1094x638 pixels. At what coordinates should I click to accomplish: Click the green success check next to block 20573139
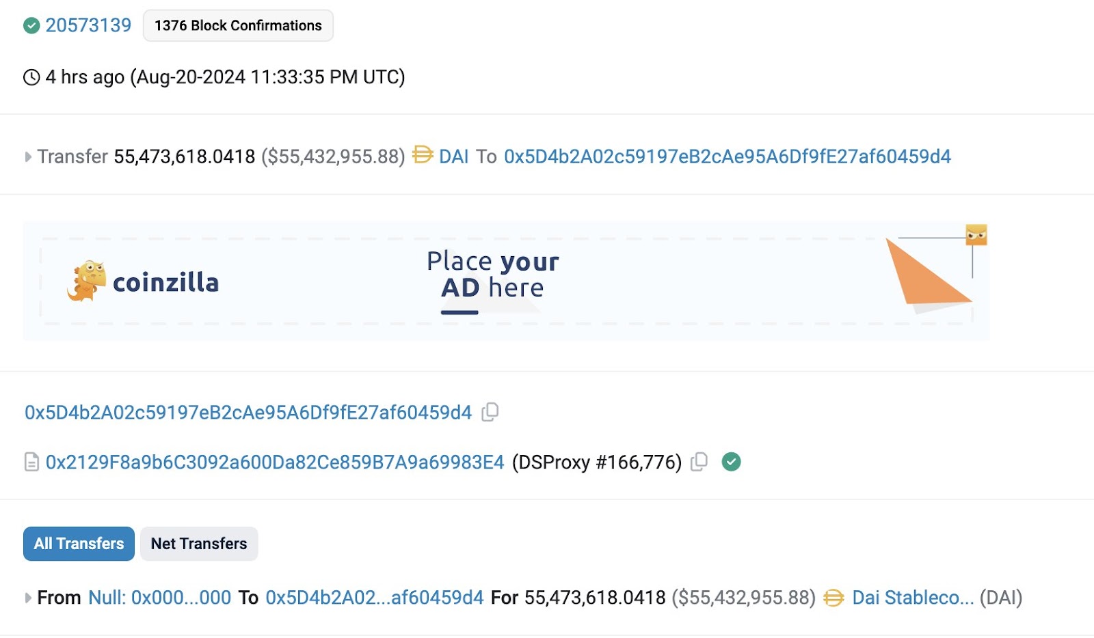pyautogui.click(x=31, y=26)
